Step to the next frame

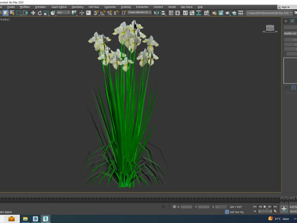click(270, 206)
